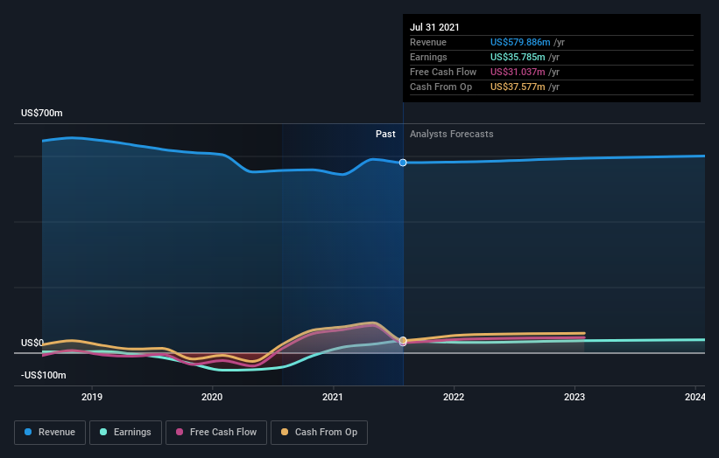Click the Revenue row label in tooltip
The width and height of the screenshot is (719, 458).
tap(428, 42)
